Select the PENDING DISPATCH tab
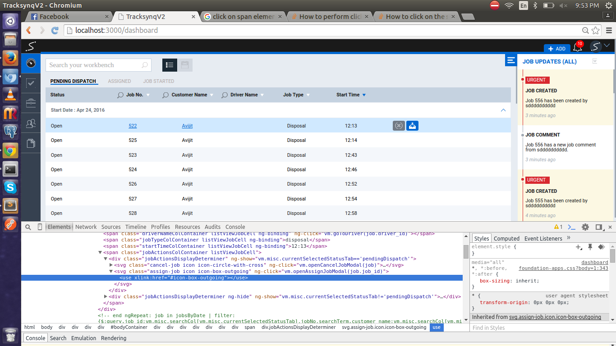 73,81
